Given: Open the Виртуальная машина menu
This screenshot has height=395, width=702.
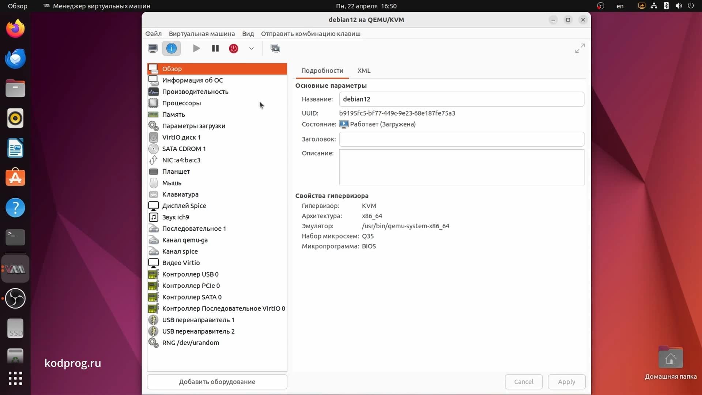Looking at the screenshot, I should pos(202,34).
